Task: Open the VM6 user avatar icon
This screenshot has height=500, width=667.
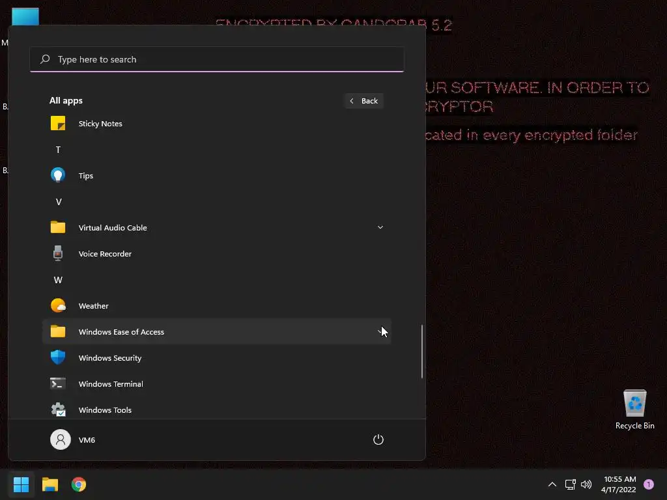Action: point(61,439)
